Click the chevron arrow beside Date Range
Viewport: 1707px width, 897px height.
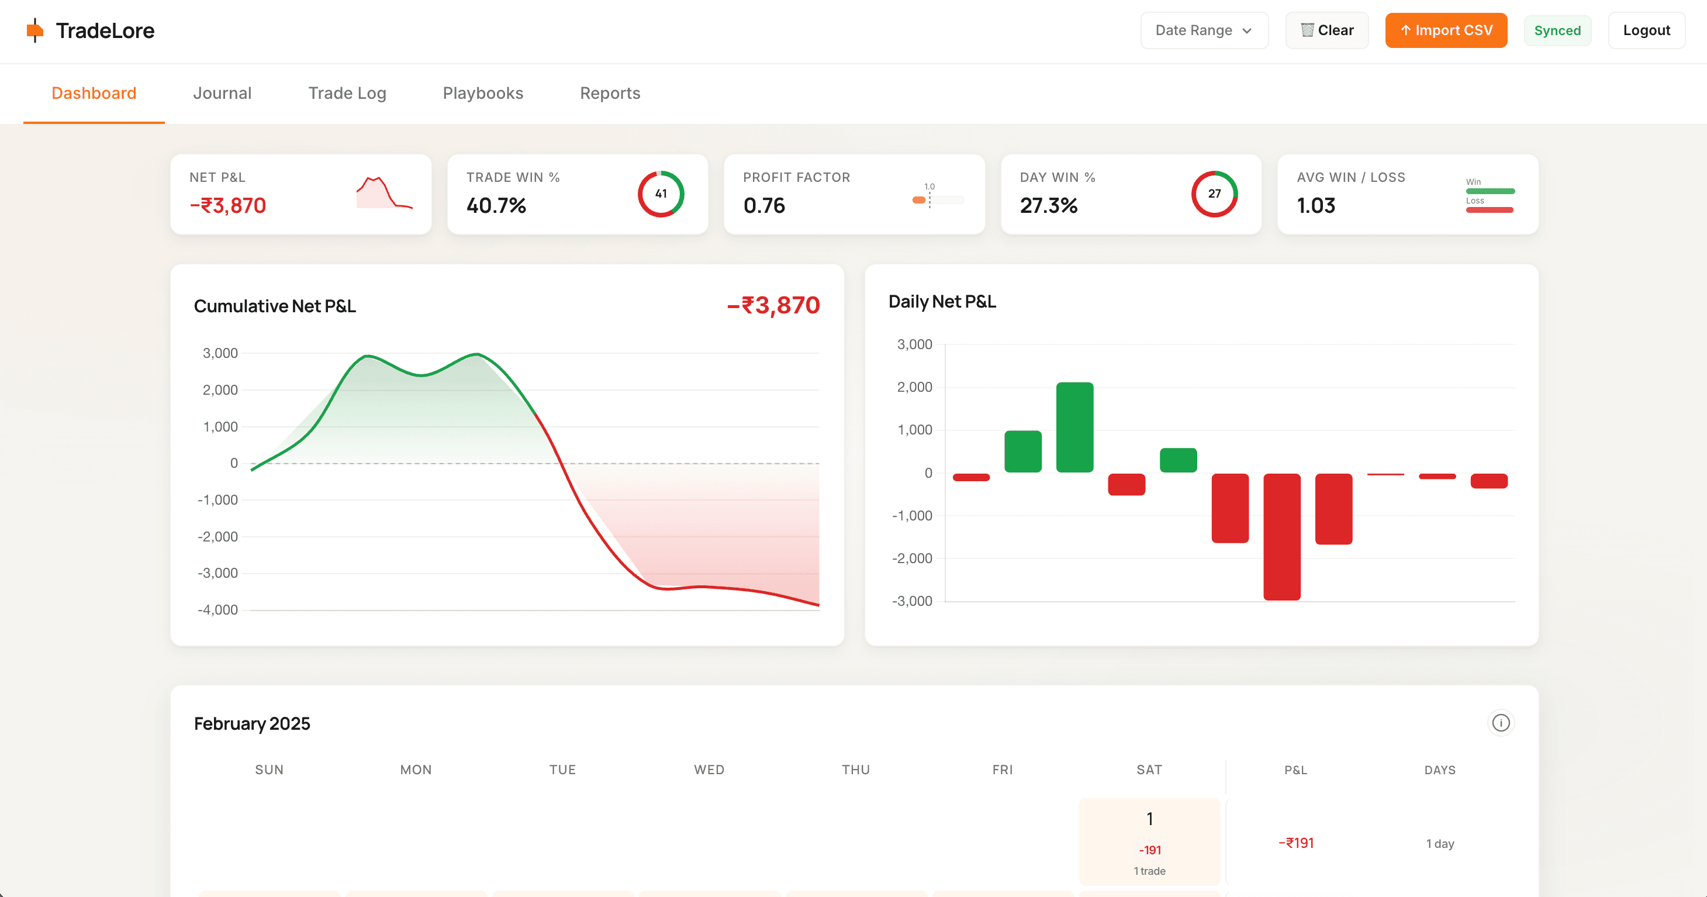(1247, 31)
